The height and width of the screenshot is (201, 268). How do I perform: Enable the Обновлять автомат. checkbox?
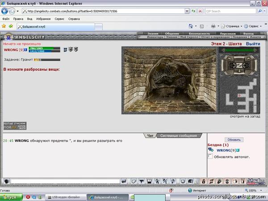(x=210, y=156)
